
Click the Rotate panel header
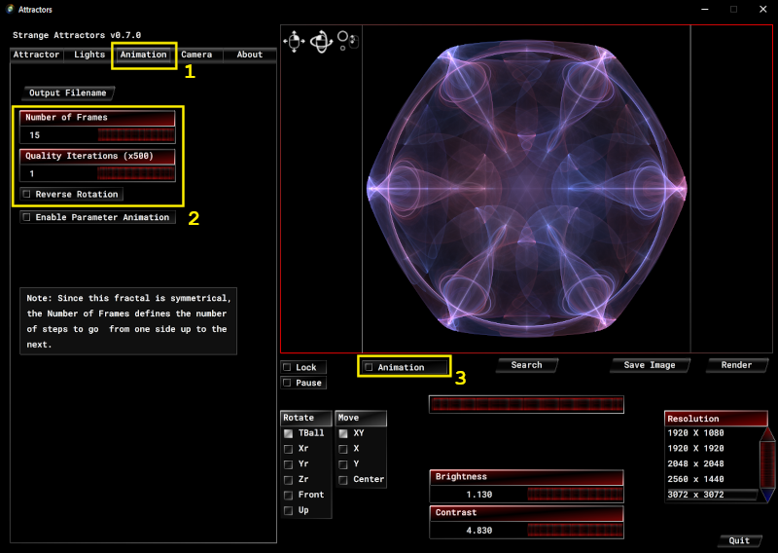point(306,418)
